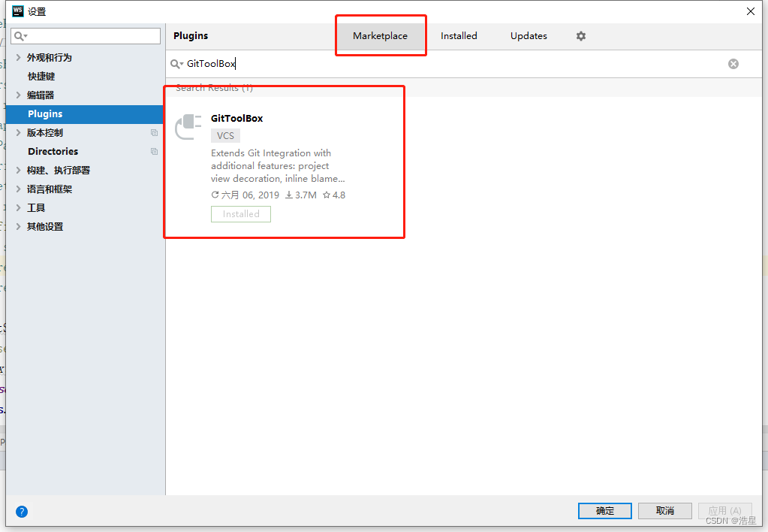Viewport: 768px width, 532px height.
Task: Select 其他设置 label in the tree
Action: tap(44, 226)
